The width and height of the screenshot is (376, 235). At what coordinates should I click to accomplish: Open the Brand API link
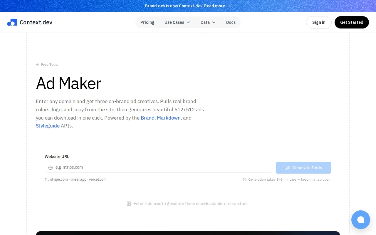point(147,118)
